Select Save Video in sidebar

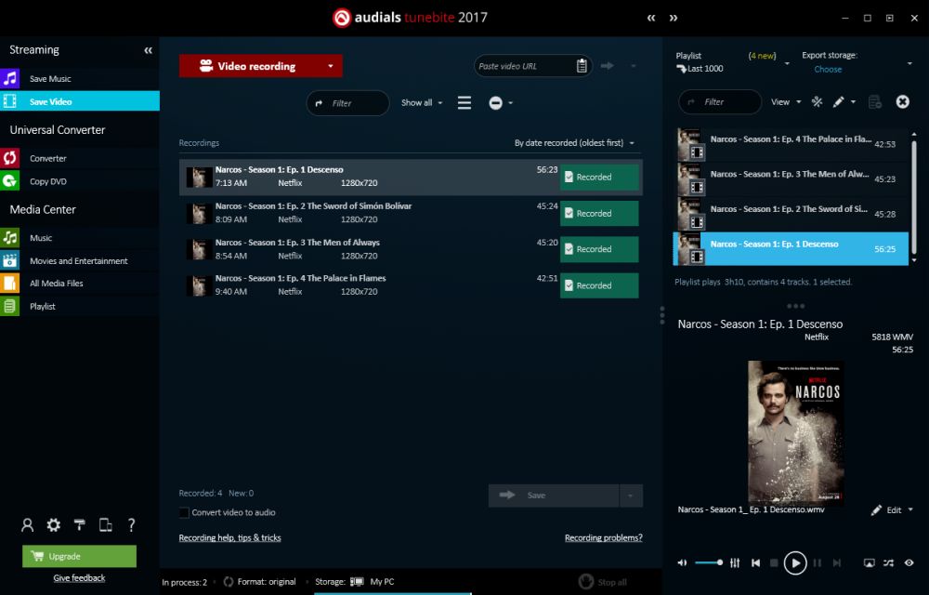[x=79, y=101]
